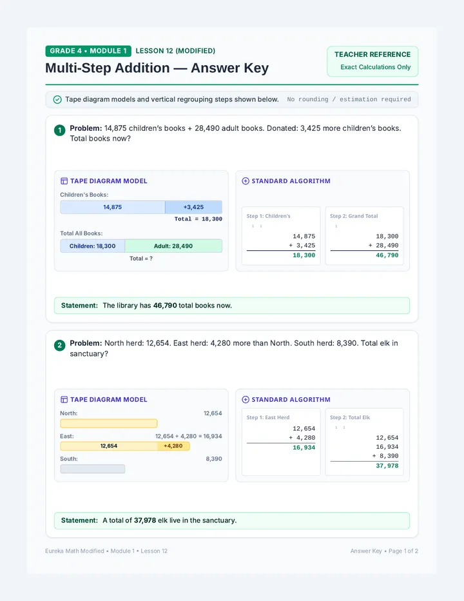Click the Children's Books: label
This screenshot has height=601, width=464.
[x=84, y=195]
